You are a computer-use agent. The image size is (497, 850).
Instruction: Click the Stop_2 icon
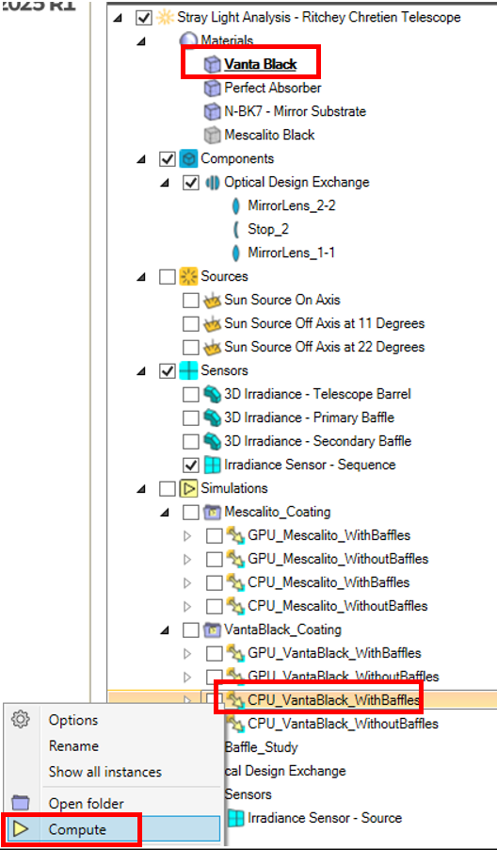(x=235, y=229)
